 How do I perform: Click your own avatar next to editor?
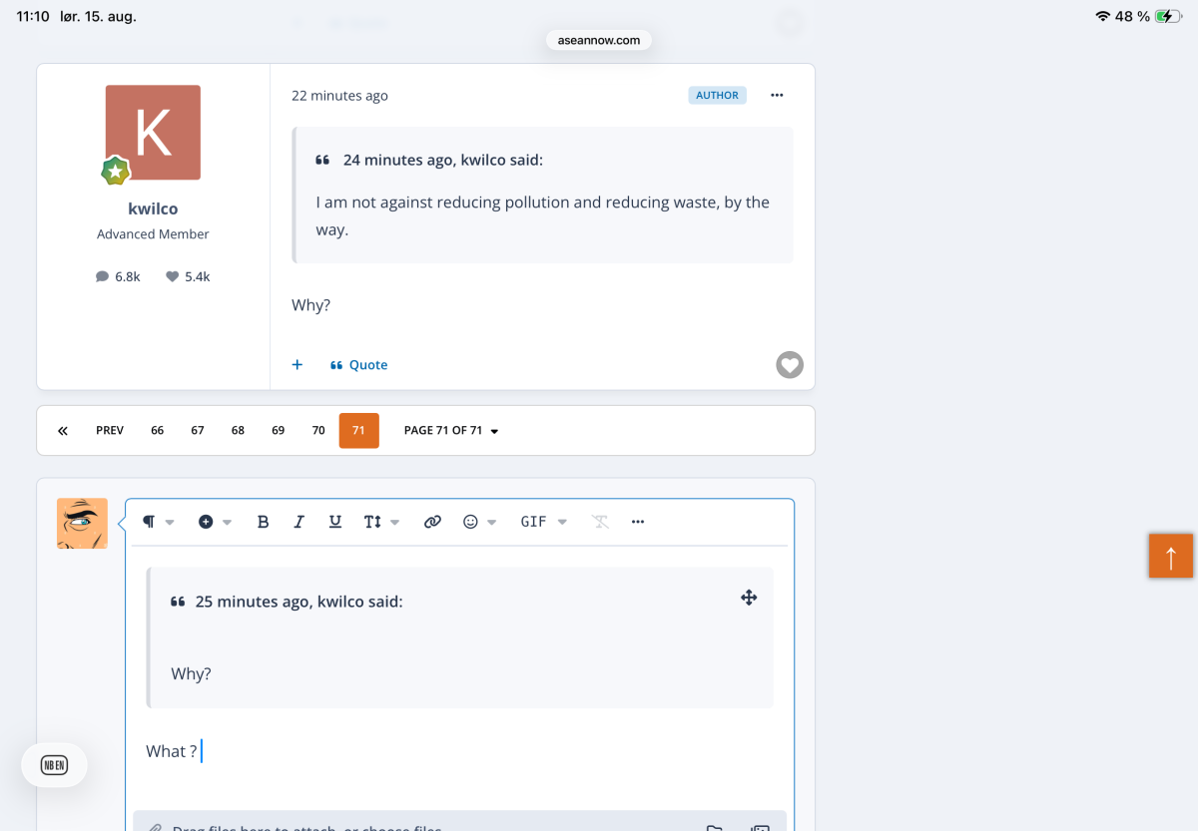tap(82, 524)
